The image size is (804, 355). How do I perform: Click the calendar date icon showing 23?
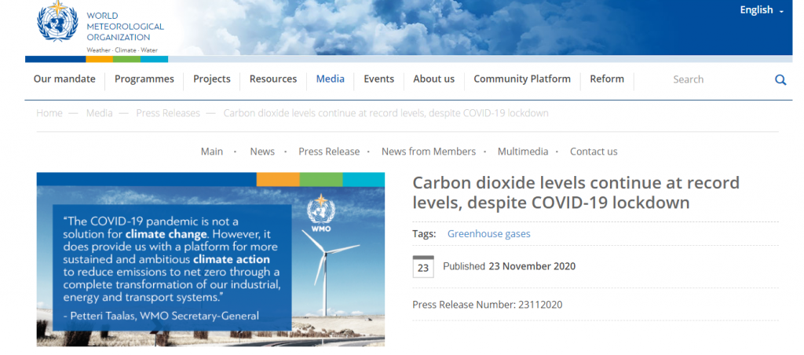423,267
